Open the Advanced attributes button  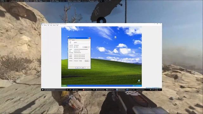[87, 61]
